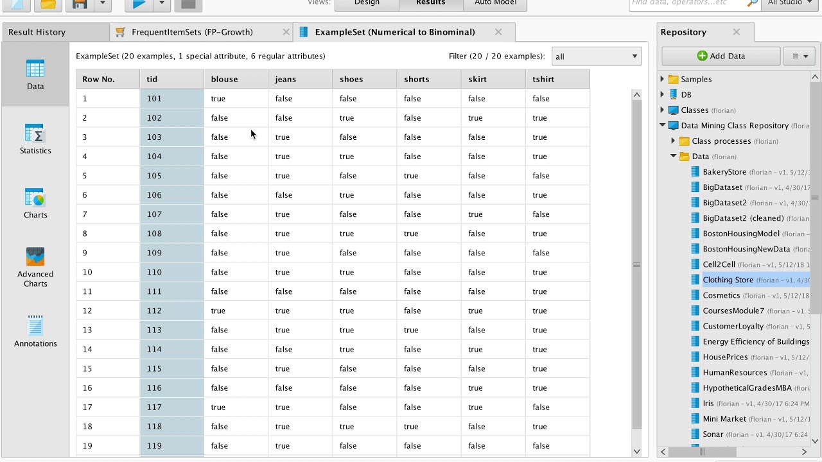Sort by the tid column header
The height and width of the screenshot is (462, 822).
(171, 80)
